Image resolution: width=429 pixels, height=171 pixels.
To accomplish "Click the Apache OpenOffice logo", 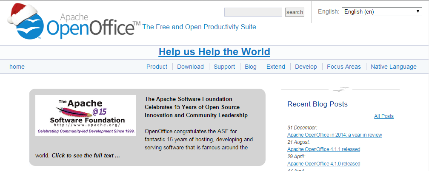I will click(x=74, y=22).
